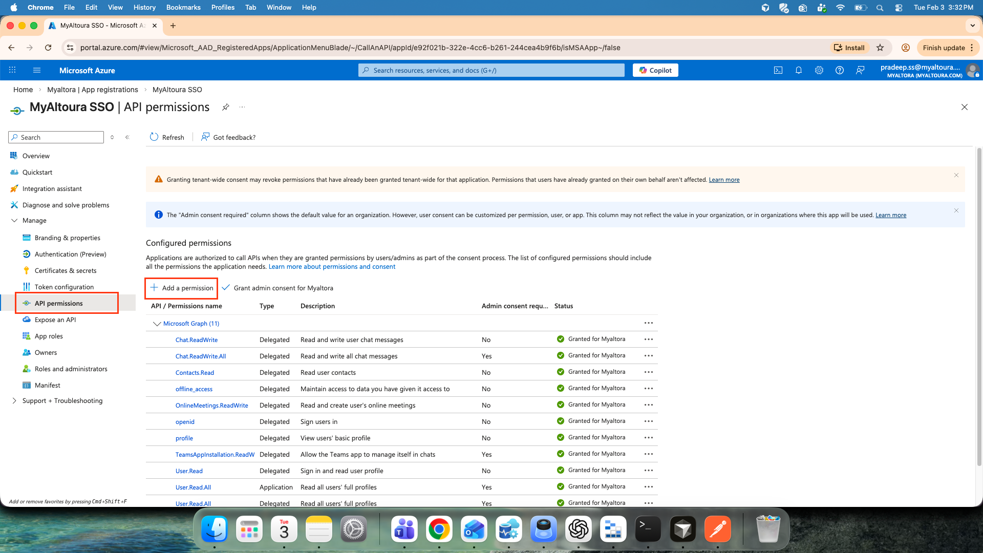
Task: Open App roles page
Action: 49,336
